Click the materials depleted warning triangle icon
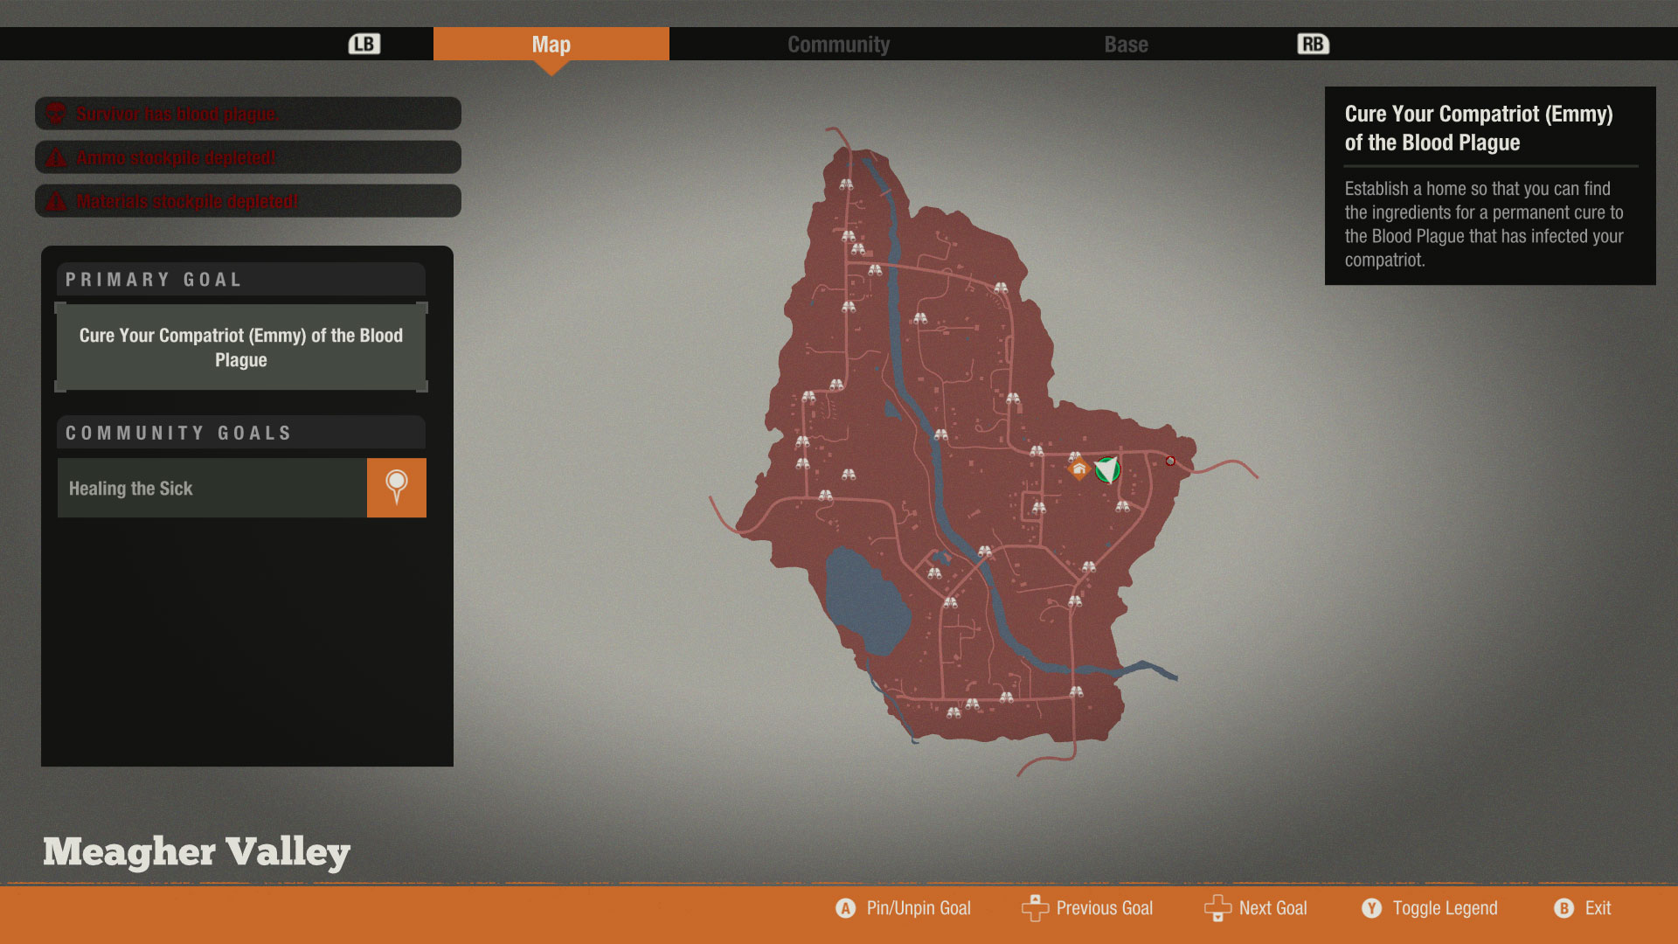This screenshot has width=1678, height=944. click(56, 202)
